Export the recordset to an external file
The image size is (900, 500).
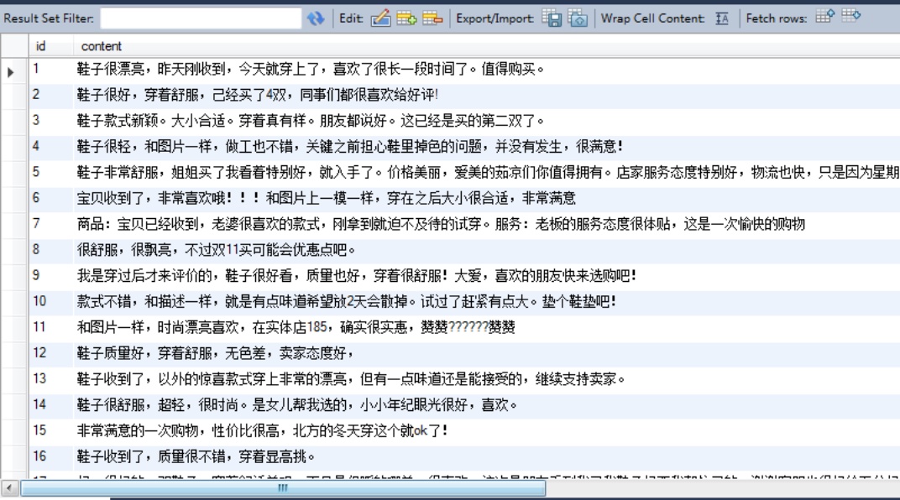tap(552, 18)
